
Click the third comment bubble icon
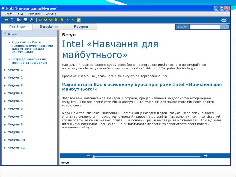[x=51, y=20]
